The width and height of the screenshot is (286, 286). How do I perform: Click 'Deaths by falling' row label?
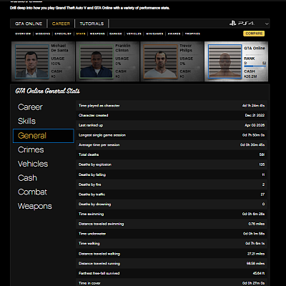pyautogui.click(x=92, y=174)
